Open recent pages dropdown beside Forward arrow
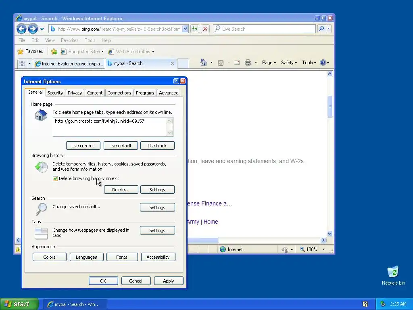Image resolution: width=413 pixels, height=310 pixels. [42, 29]
